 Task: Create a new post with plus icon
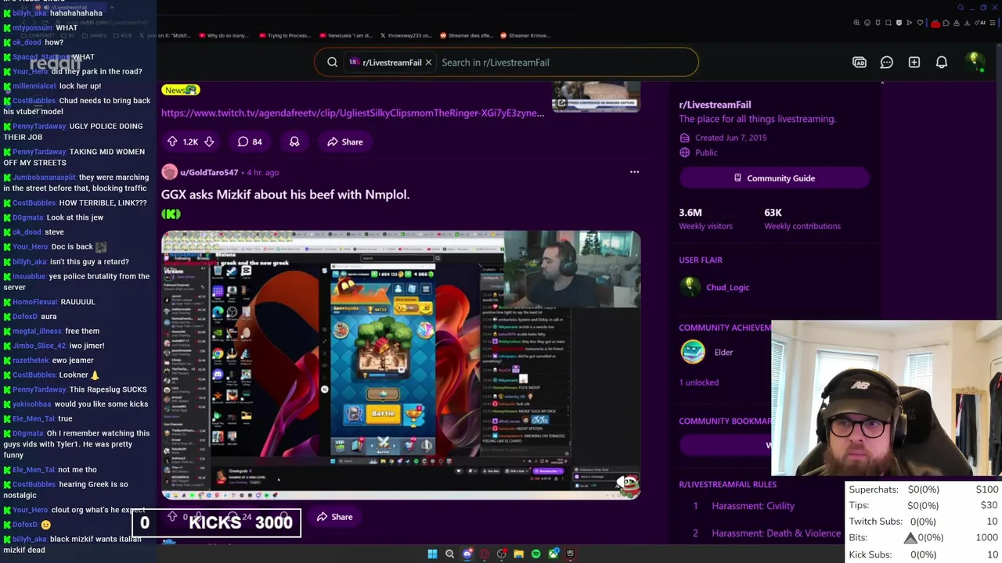[914, 63]
